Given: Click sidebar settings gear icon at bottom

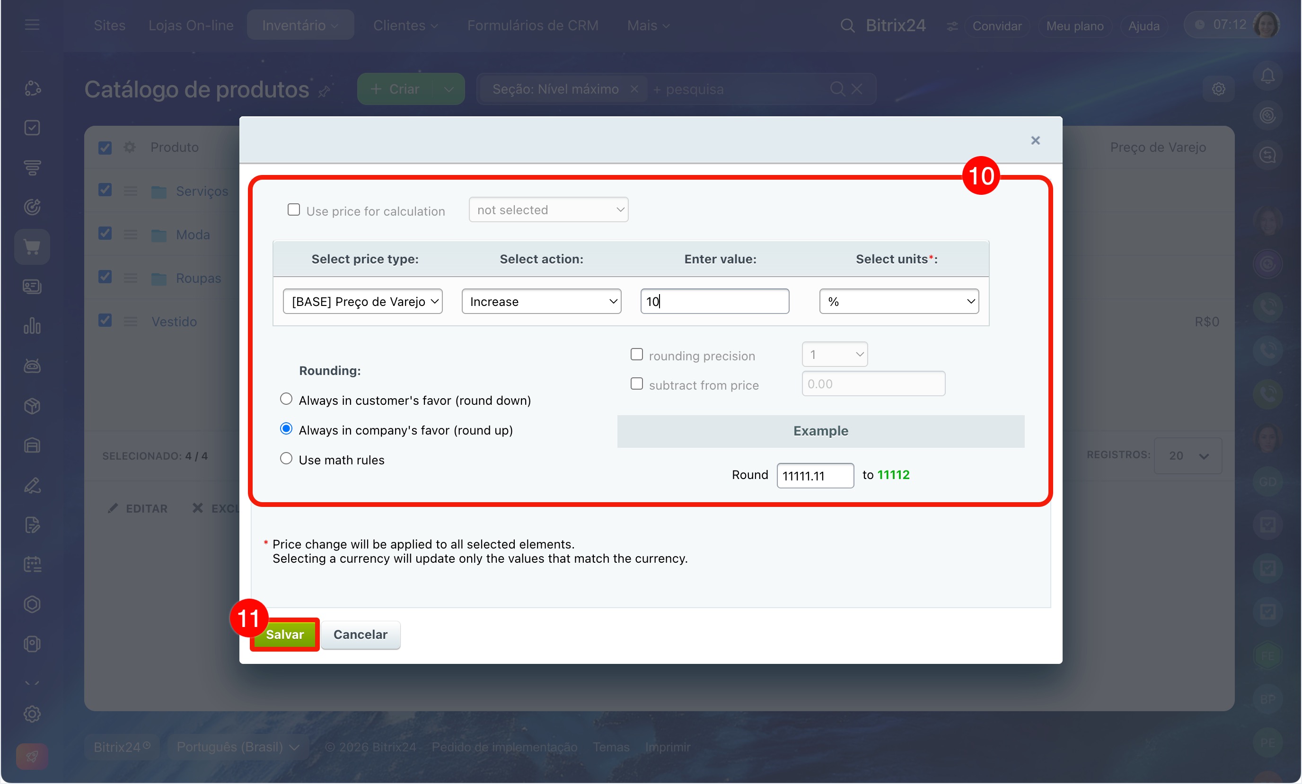Looking at the screenshot, I should click(32, 714).
